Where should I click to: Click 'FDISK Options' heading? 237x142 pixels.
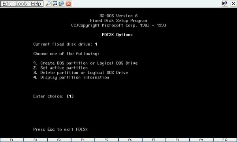[117, 35]
